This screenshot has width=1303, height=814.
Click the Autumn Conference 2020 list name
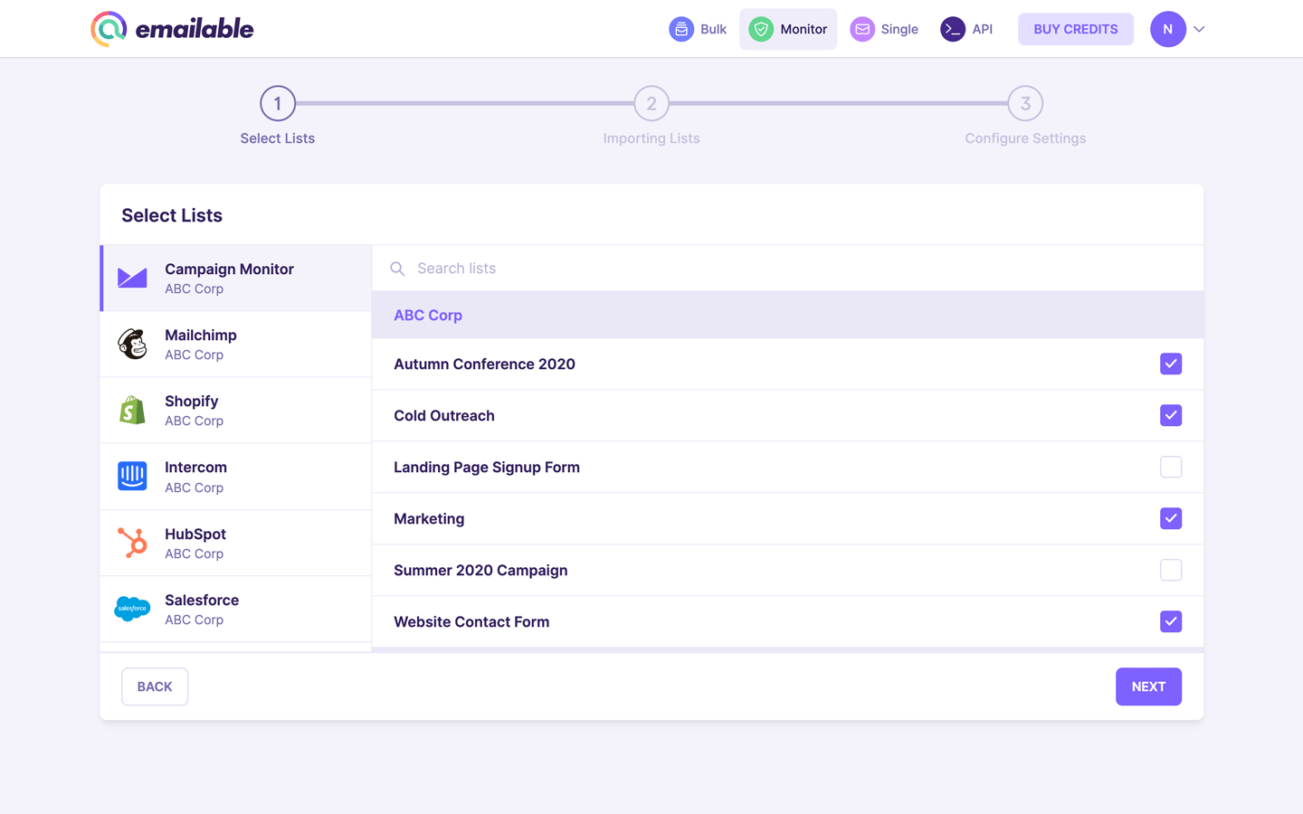[484, 364]
